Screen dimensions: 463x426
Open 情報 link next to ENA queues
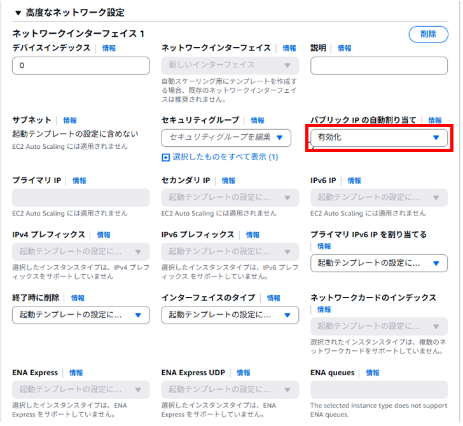coord(373,373)
